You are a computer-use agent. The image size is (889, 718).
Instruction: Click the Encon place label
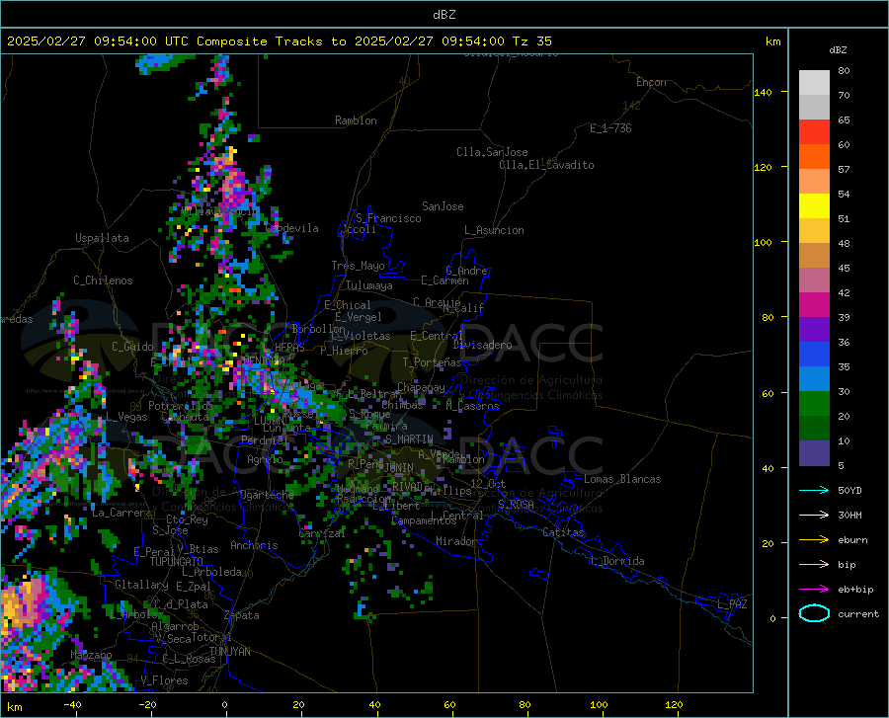[651, 82]
